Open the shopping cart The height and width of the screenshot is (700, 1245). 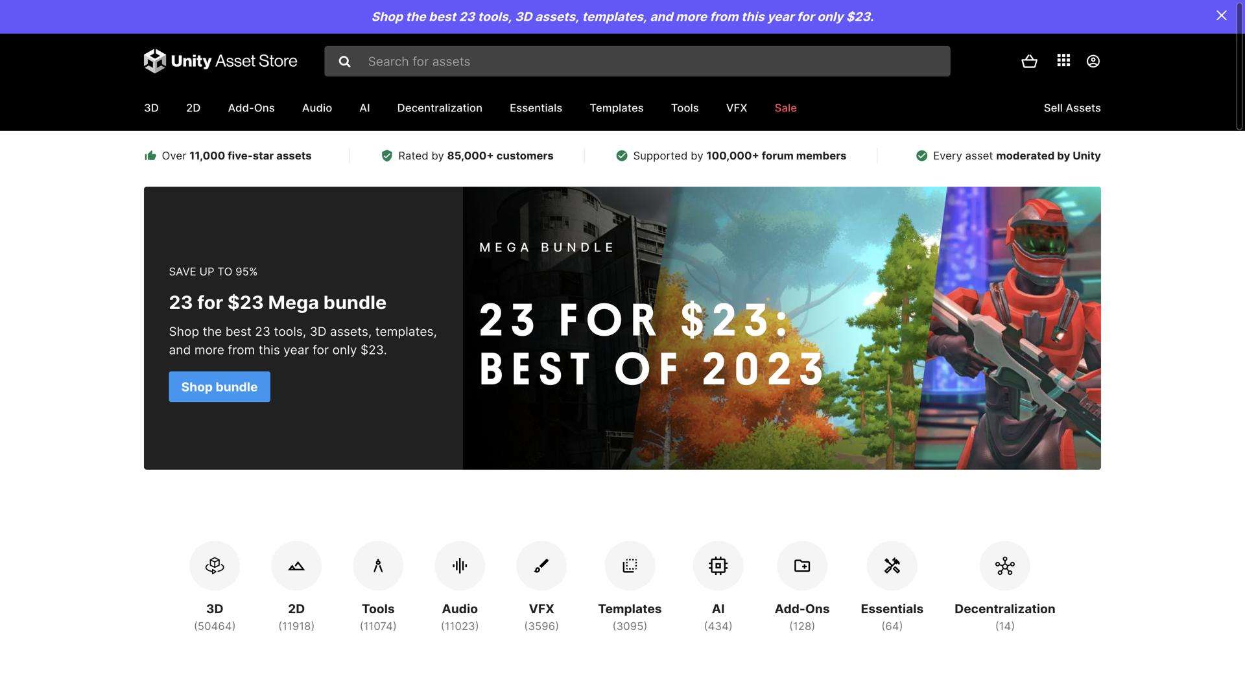pyautogui.click(x=1030, y=61)
